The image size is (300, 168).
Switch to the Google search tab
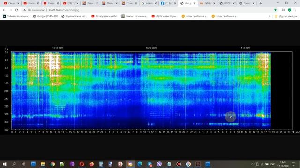(149, 3)
